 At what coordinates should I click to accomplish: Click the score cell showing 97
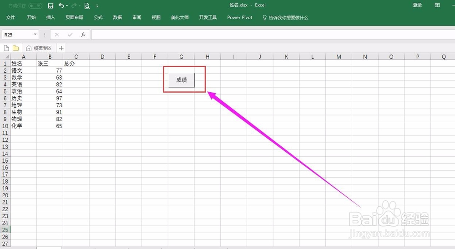[x=50, y=98]
